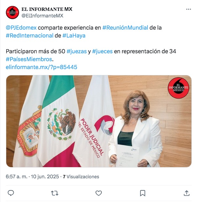Click the share upload icon
Image resolution: width=197 pixels, height=202 pixels.
pos(186,193)
